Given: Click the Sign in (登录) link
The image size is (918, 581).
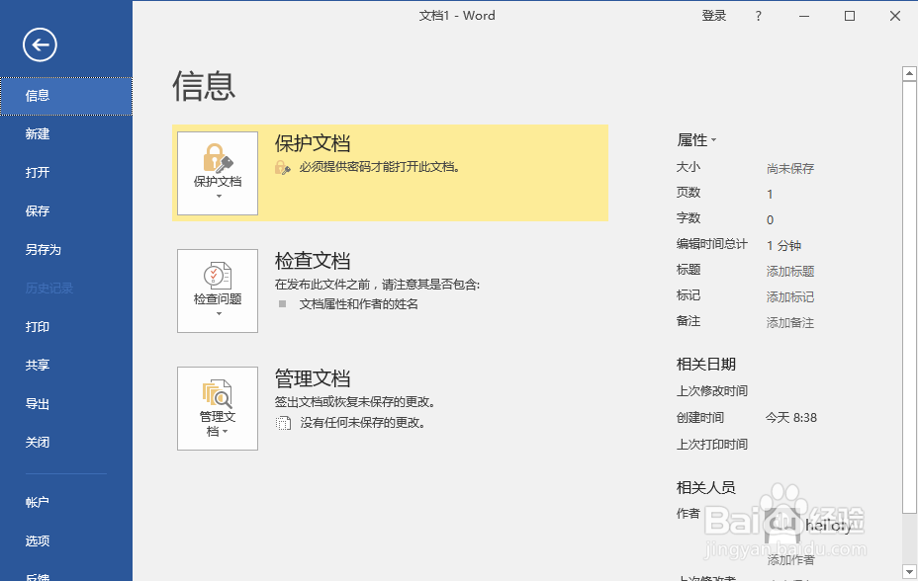Looking at the screenshot, I should coord(713,16).
